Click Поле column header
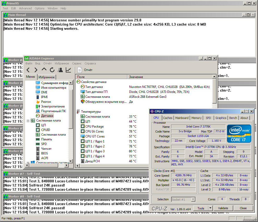This screenshot has width=258, height=222. click(x=101, y=77)
